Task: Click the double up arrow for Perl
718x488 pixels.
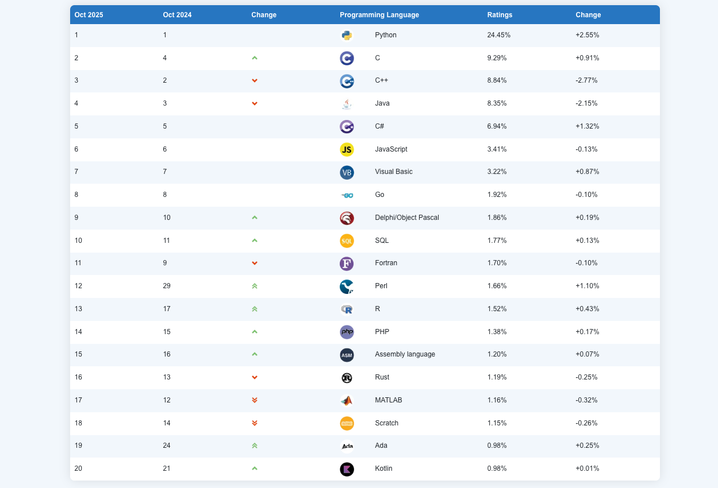Action: 255,286
